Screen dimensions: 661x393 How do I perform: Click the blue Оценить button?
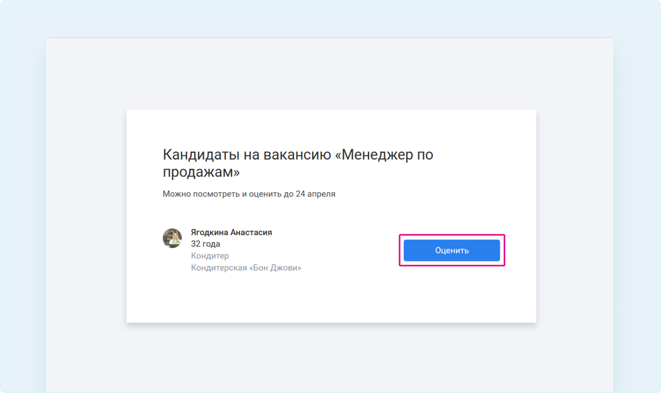coord(452,250)
